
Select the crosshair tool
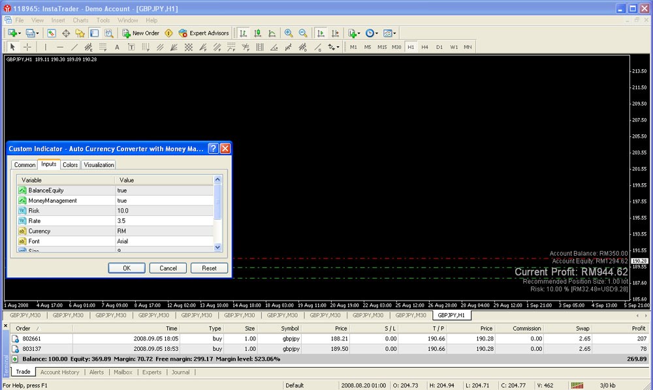[x=27, y=47]
